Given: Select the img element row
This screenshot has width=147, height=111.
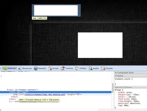Looking at the screenshot, I should click(56, 94).
